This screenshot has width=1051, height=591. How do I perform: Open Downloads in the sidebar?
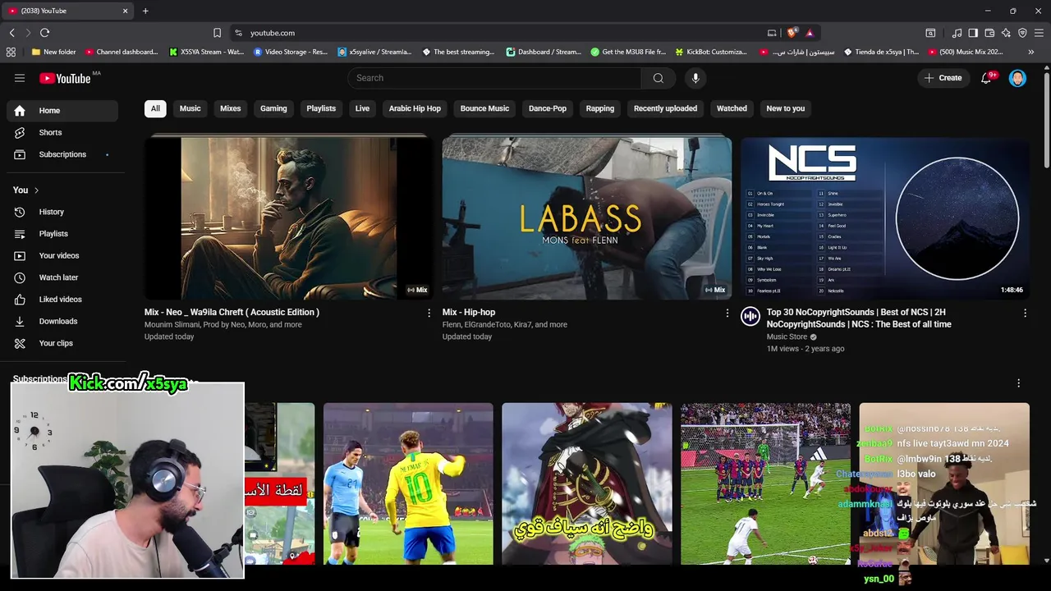[62, 321]
